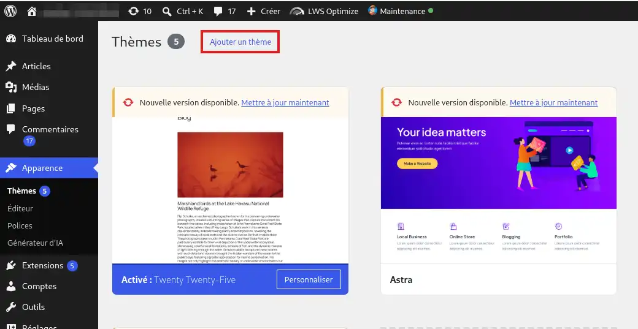Image resolution: width=638 pixels, height=329 pixels.
Task: Click Créer in the top bar
Action: 271,12
